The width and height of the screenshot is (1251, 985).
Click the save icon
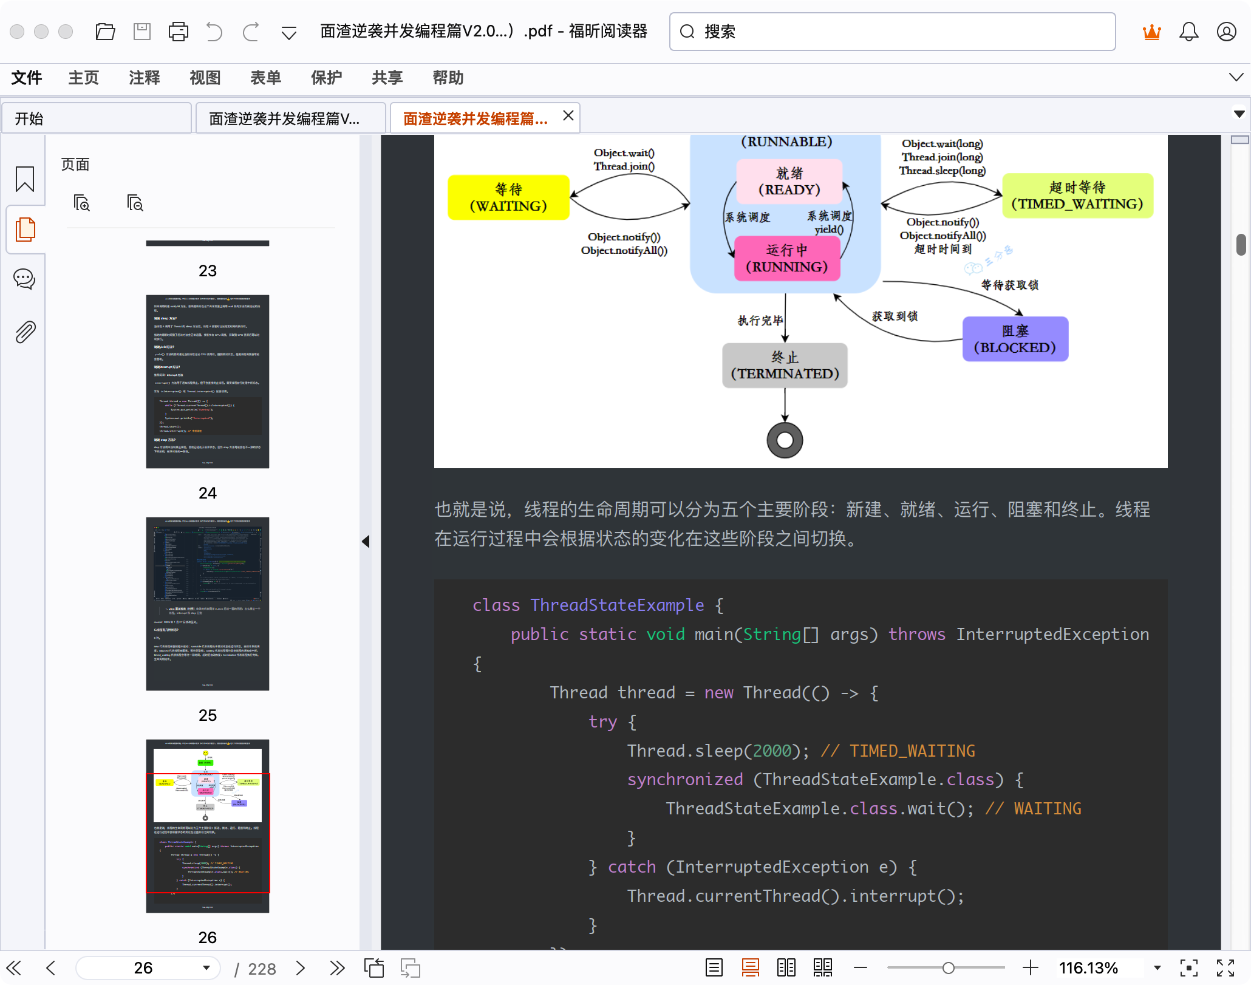click(141, 31)
